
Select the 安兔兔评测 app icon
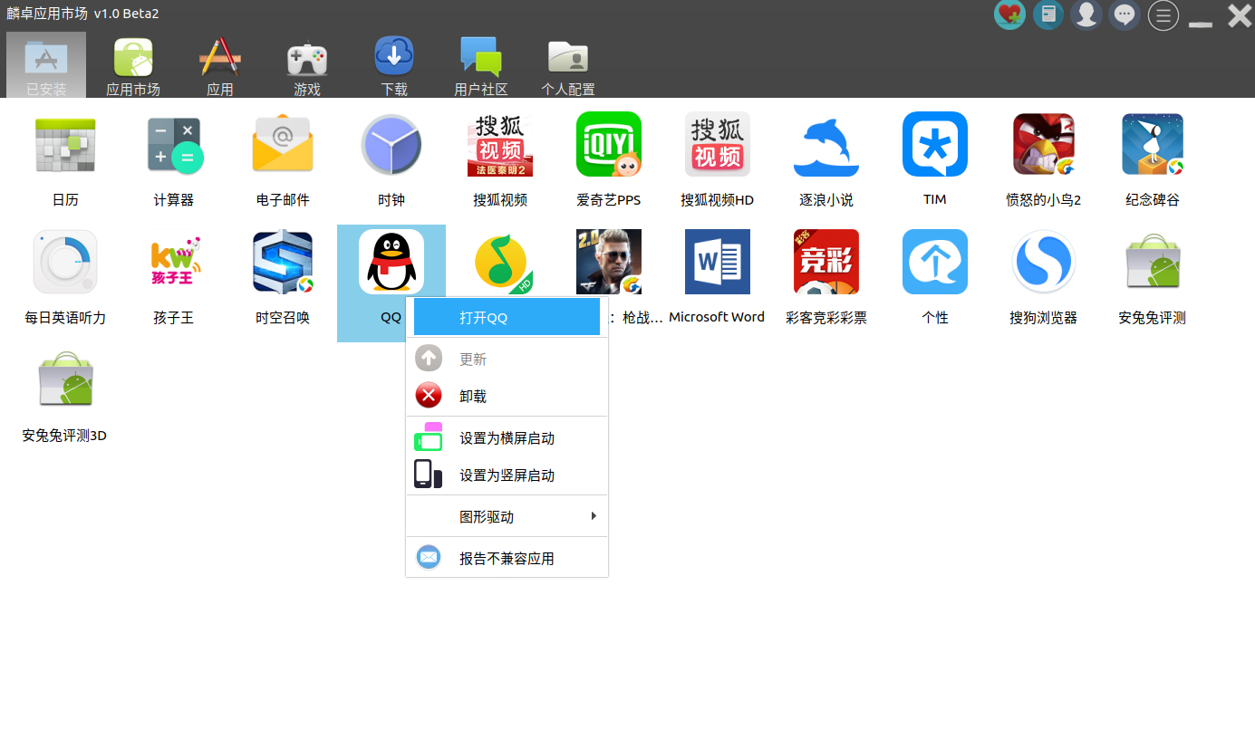(x=1153, y=263)
